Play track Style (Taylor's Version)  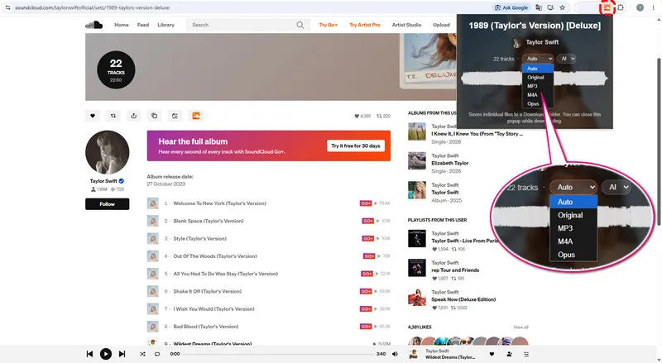[199, 238]
